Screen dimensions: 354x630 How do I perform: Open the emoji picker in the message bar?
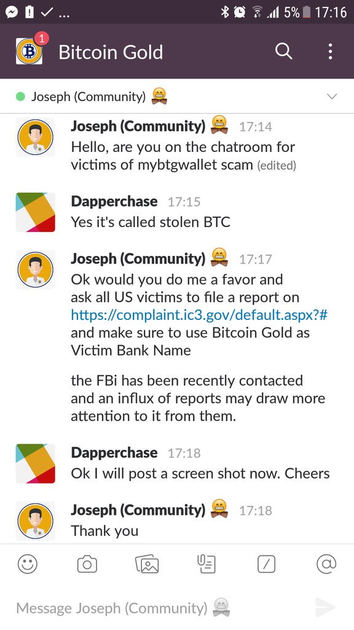click(28, 564)
